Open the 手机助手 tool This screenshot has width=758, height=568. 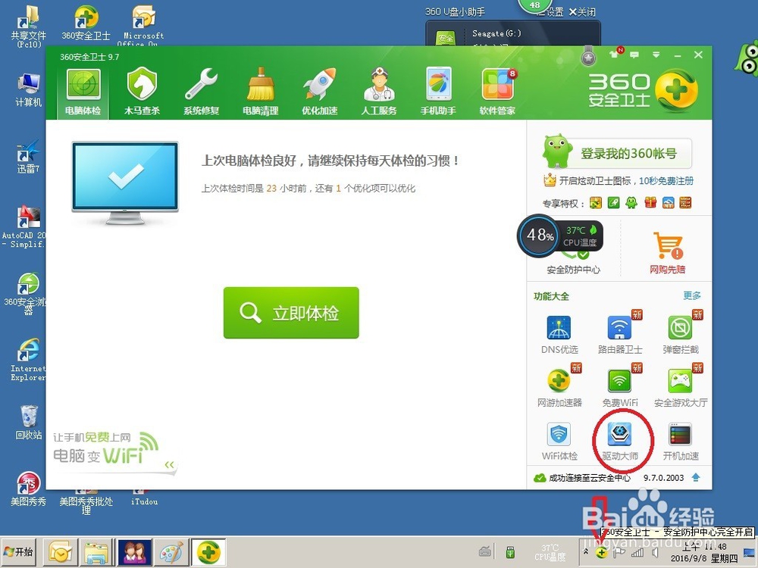pyautogui.click(x=438, y=92)
